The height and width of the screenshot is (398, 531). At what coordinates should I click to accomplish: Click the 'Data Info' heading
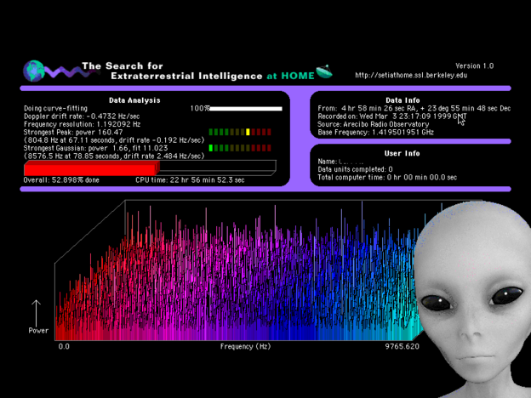(403, 100)
